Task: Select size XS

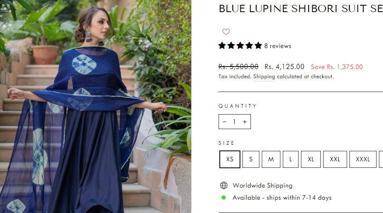Action: pos(229,159)
